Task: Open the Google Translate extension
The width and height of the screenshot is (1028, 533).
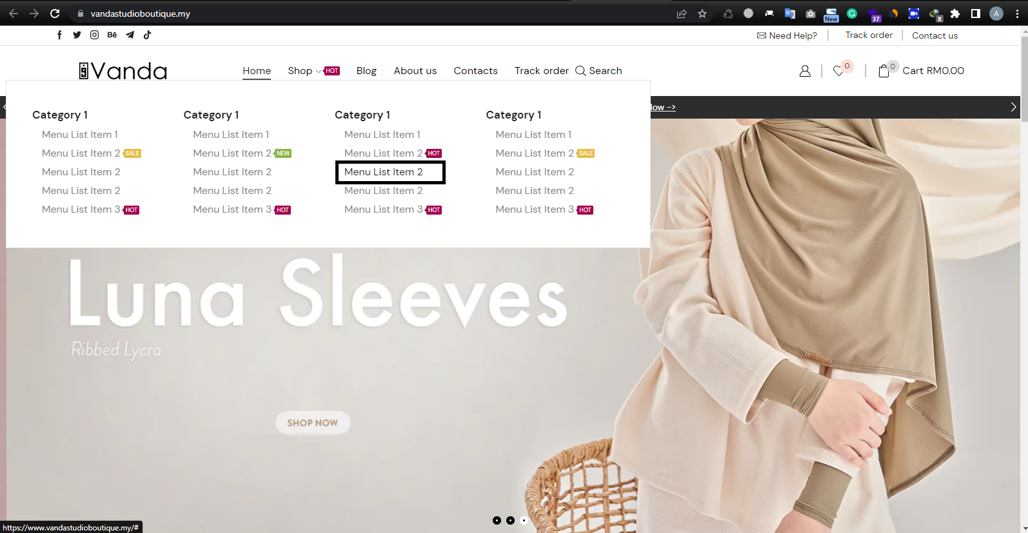Action: [x=790, y=14]
